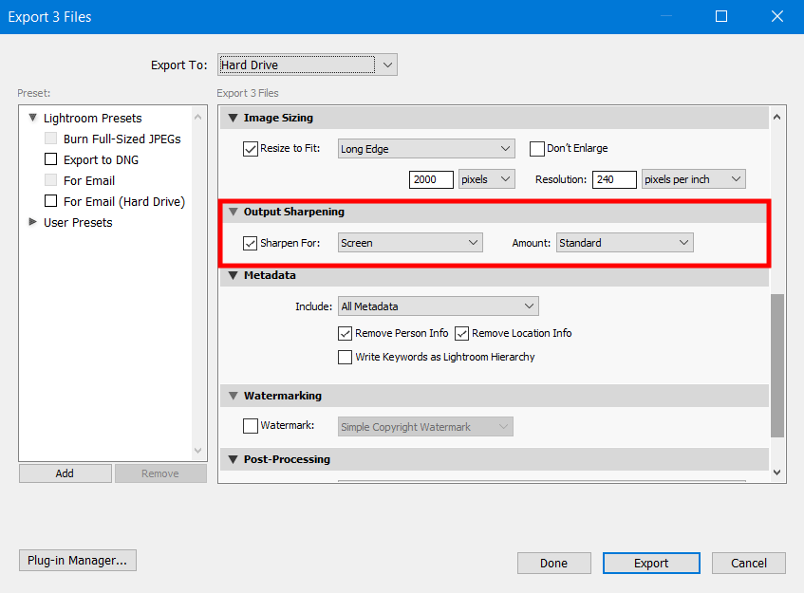The image size is (804, 593).
Task: Collapse the Image Sizing section triangle
Action: click(232, 118)
